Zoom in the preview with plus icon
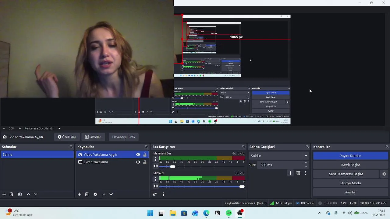Screen dimensions: 390x219 [x=20, y=128]
